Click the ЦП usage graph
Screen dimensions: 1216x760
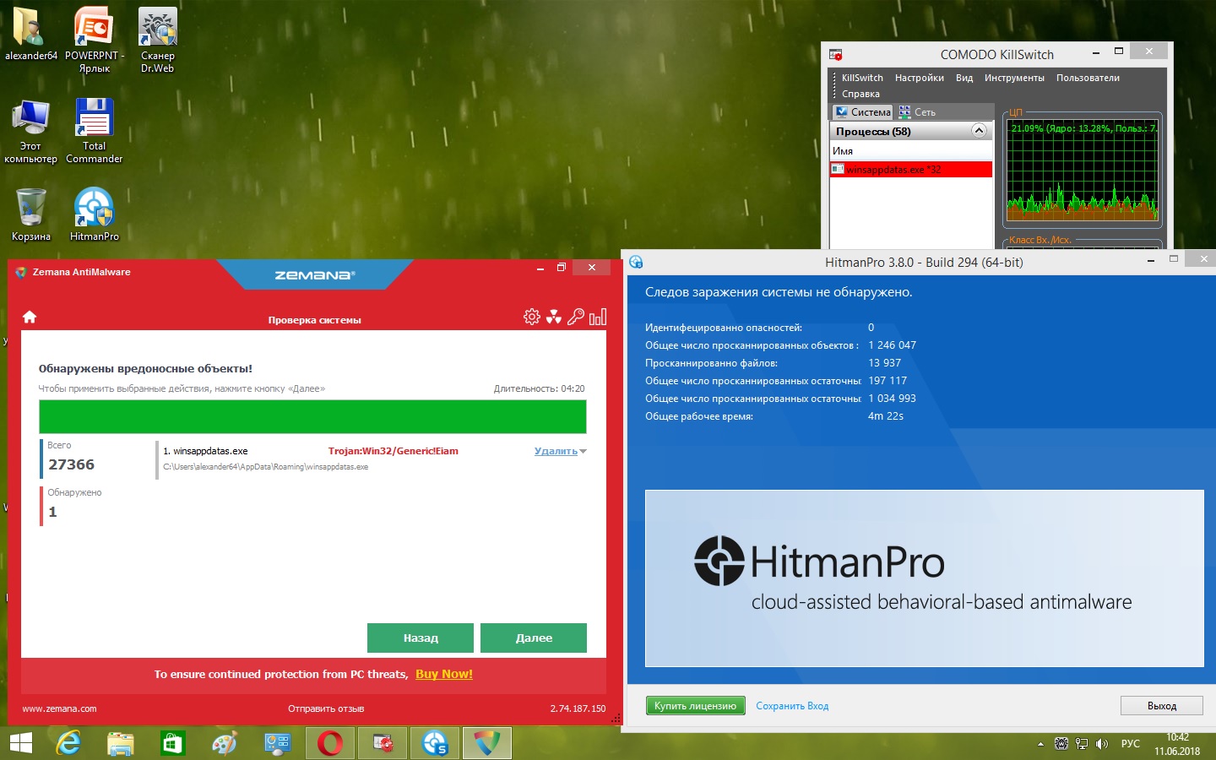click(x=1083, y=171)
